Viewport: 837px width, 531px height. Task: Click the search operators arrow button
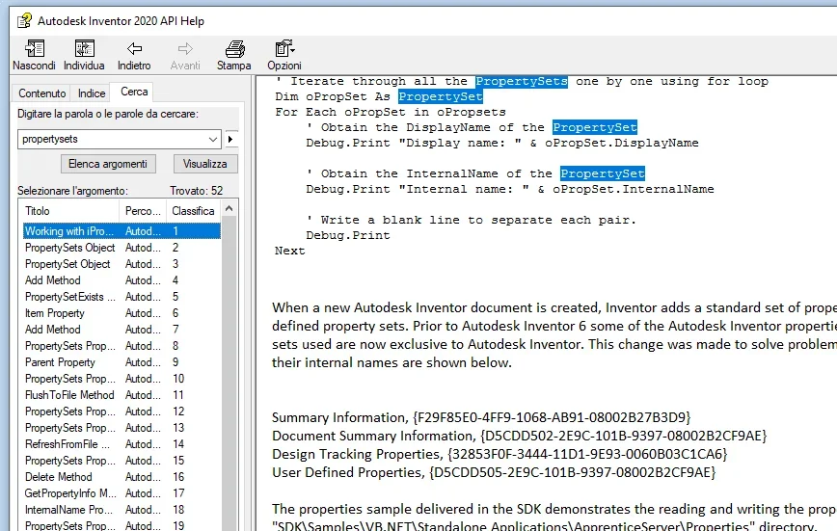[230, 140]
